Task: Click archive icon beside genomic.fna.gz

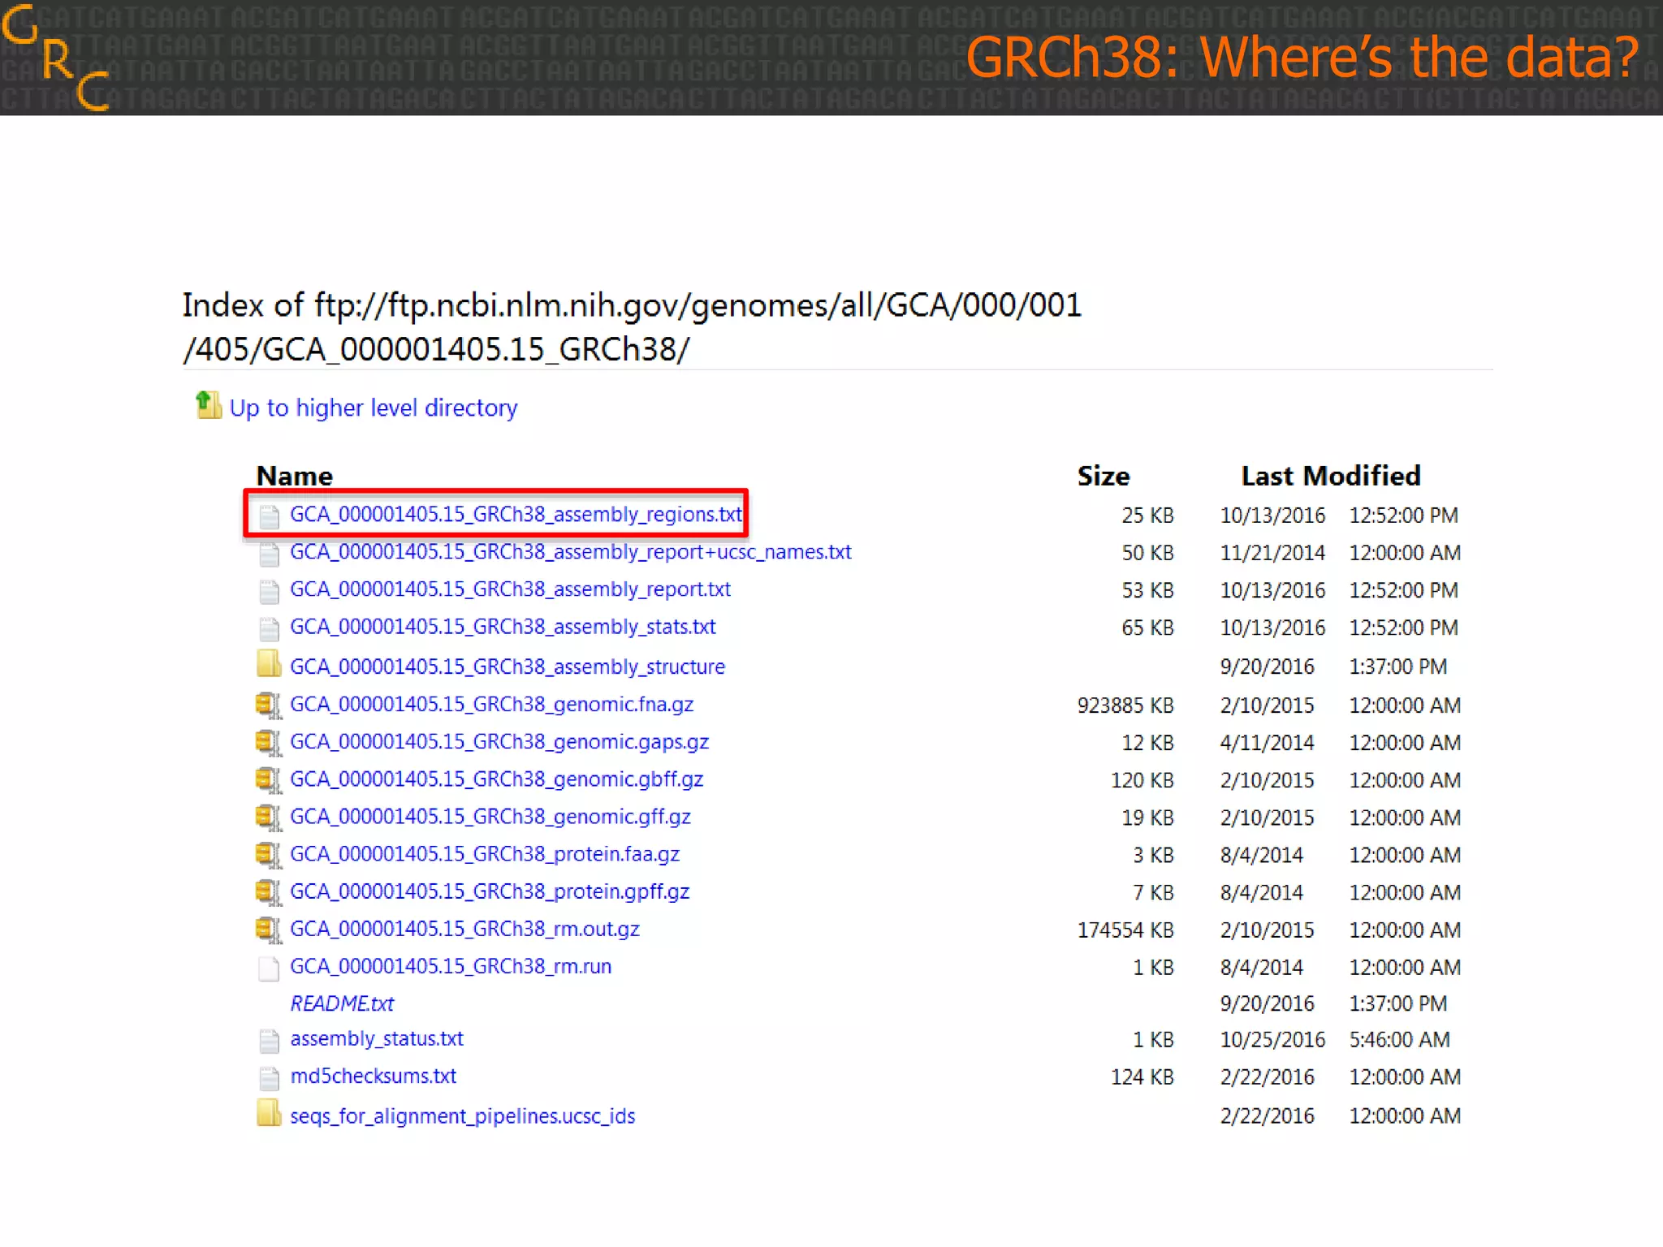Action: 269,705
